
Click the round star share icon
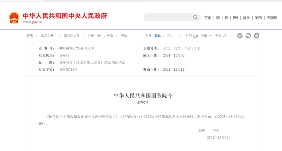257,36
